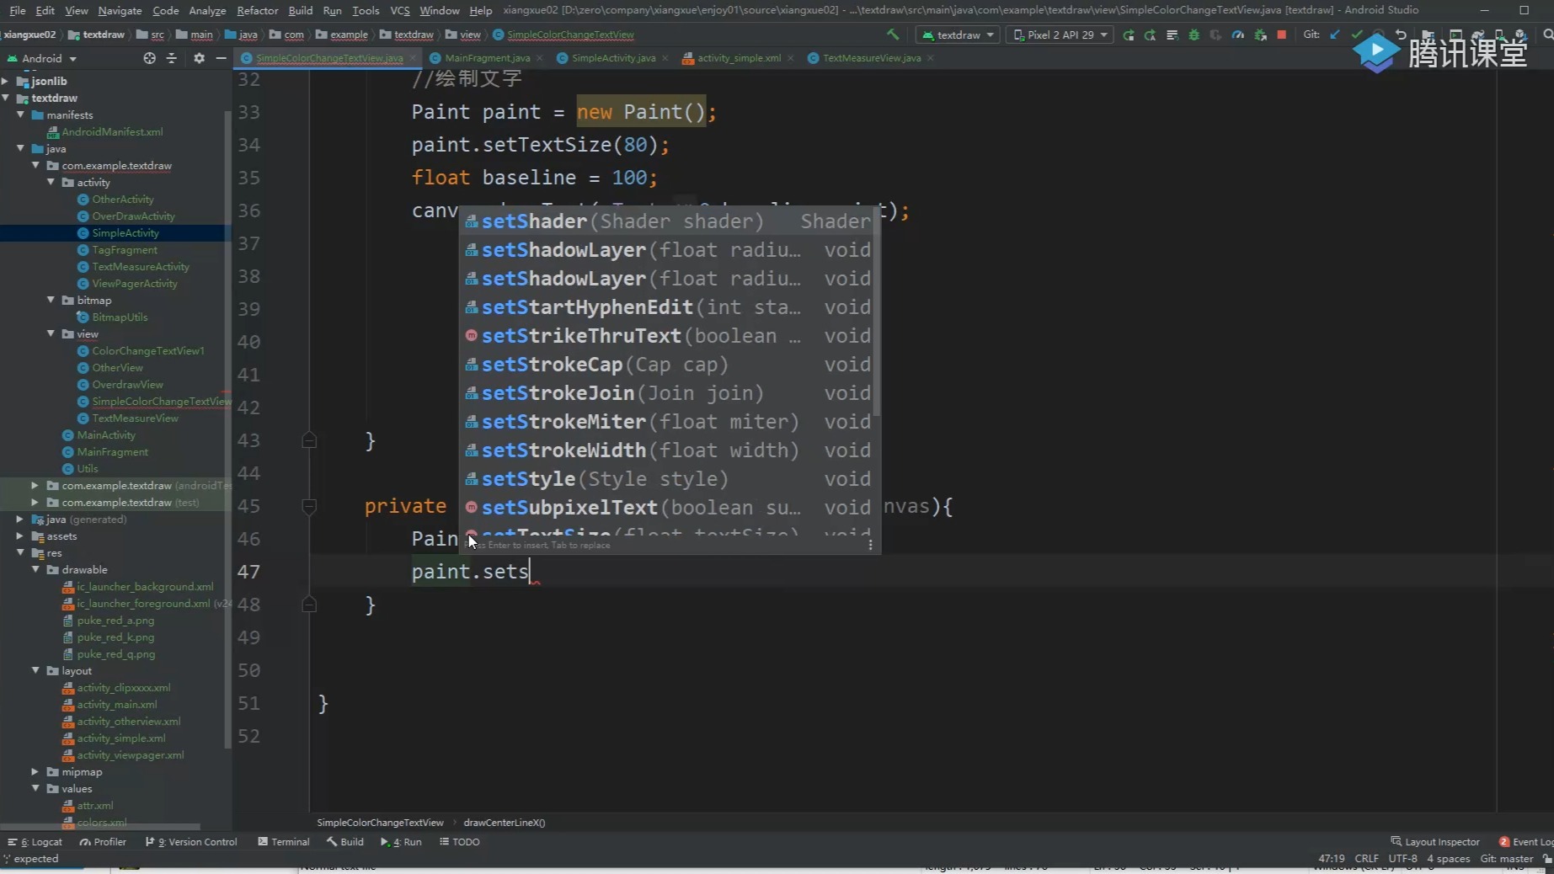Open the Layout Inspector
This screenshot has width=1554, height=874.
1435,841
